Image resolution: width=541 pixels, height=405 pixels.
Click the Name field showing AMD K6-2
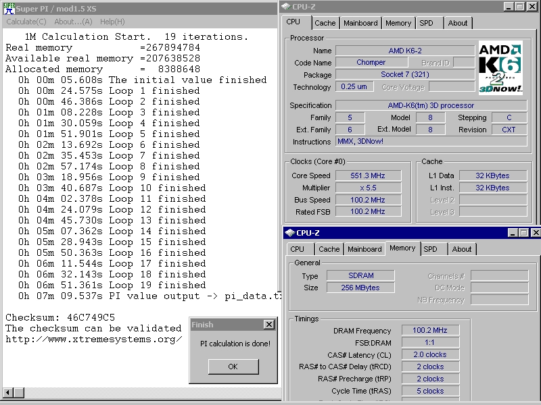405,51
